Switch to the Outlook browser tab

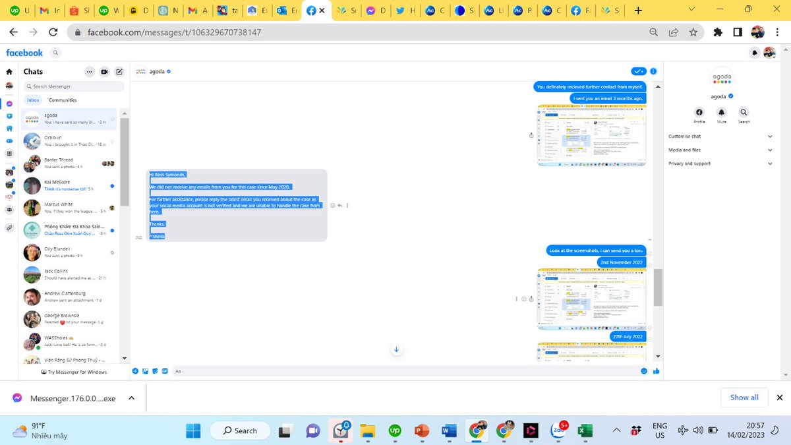(287, 11)
